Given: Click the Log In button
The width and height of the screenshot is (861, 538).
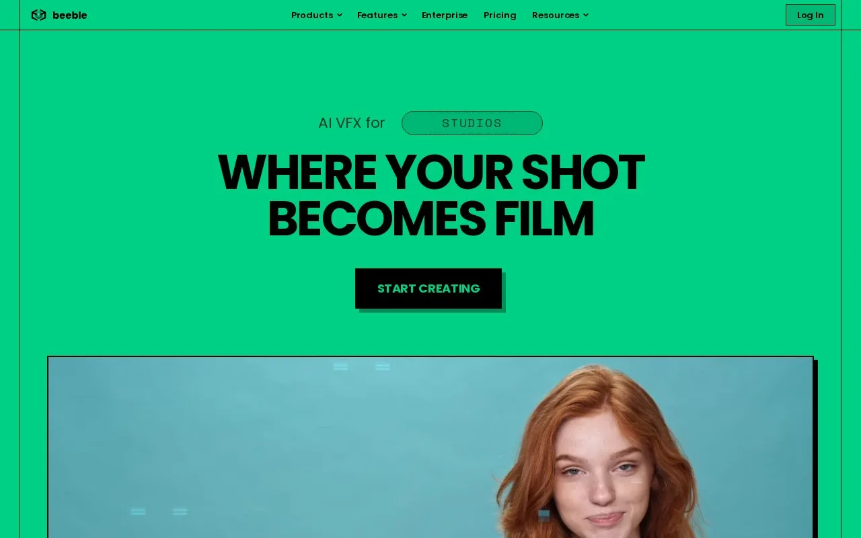Looking at the screenshot, I should click(811, 15).
